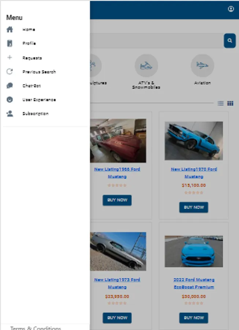Open the 1973 Ford Mustang listing link
The height and width of the screenshot is (330, 239).
[117, 283]
